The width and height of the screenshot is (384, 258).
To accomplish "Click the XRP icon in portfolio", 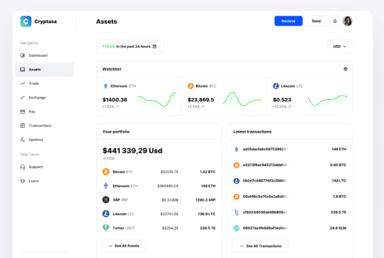I will (106, 200).
